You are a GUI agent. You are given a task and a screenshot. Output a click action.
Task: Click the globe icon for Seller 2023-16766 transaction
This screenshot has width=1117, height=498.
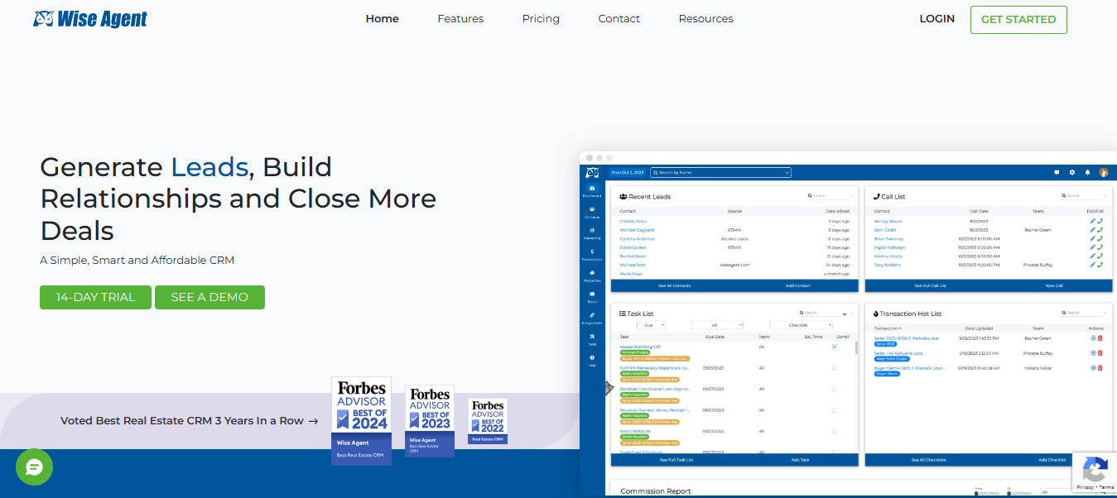pyautogui.click(x=1093, y=338)
